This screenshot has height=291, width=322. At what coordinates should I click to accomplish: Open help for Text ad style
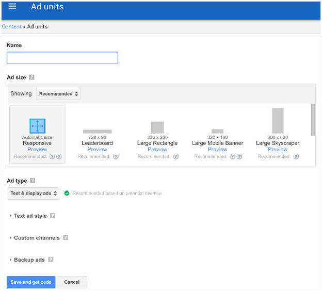coord(53,216)
